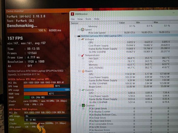Select the Hot Spot temperature row
The image size is (178, 133).
[x=124, y=58]
